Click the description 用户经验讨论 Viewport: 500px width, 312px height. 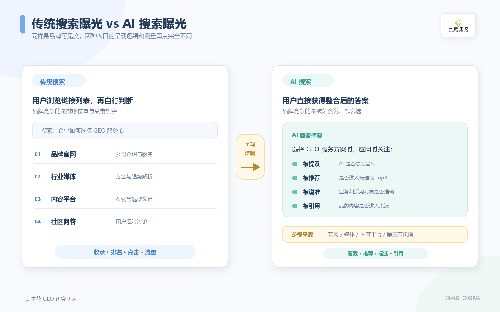tap(131, 222)
